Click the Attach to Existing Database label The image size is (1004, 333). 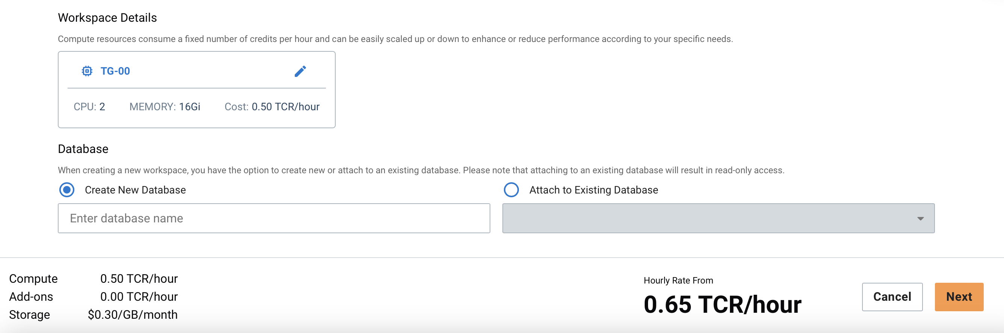[x=593, y=190]
